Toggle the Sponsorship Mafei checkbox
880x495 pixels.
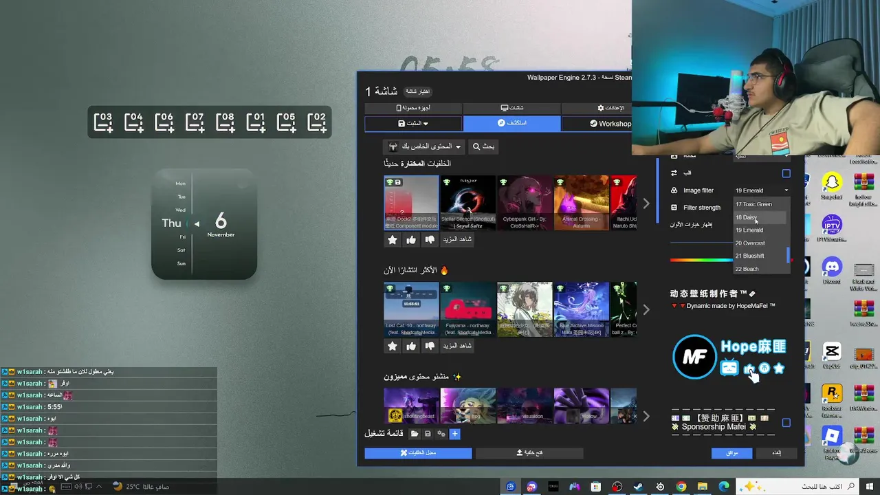click(786, 423)
